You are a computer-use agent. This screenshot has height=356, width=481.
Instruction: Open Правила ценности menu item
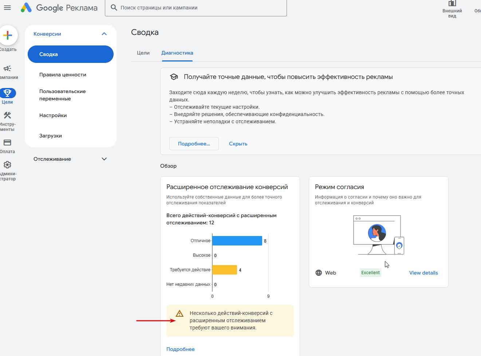pyautogui.click(x=63, y=75)
